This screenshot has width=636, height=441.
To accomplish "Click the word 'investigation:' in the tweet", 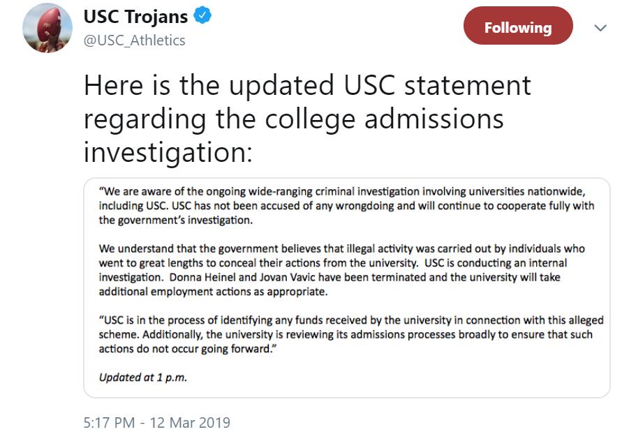I will coord(168,153).
